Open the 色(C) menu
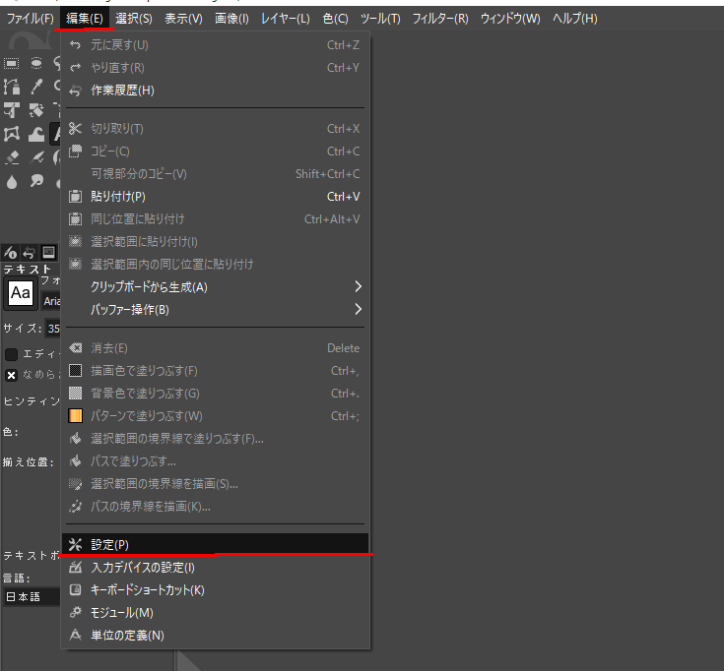 coord(335,19)
